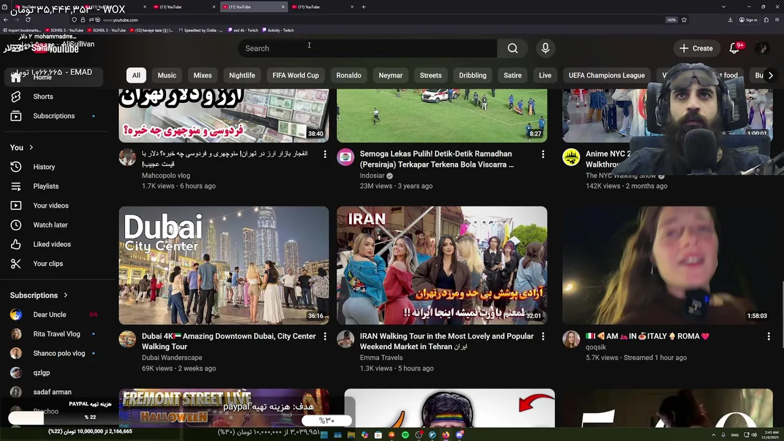Bookmark page with the star icon

(684, 20)
